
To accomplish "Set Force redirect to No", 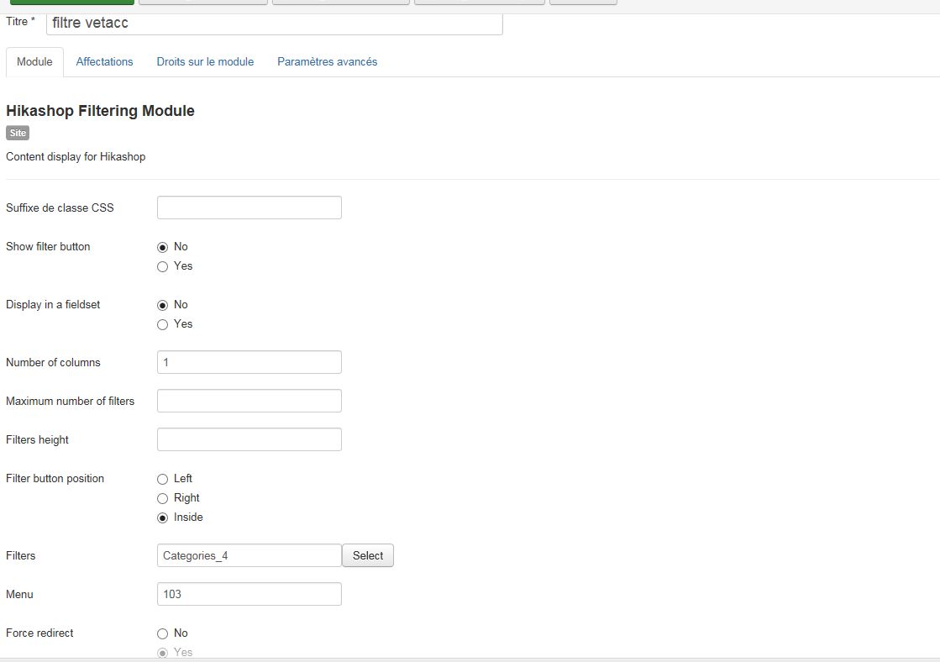I will [x=162, y=633].
